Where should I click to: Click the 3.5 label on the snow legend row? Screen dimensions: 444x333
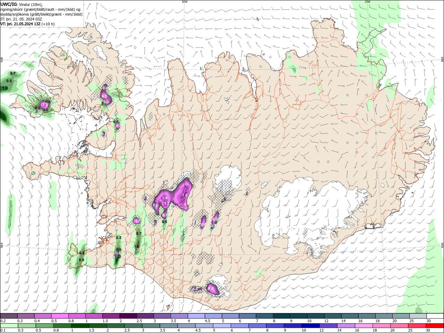click(x=173, y=321)
